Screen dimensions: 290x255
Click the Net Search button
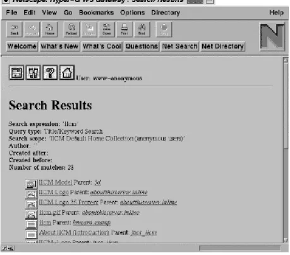(x=179, y=46)
